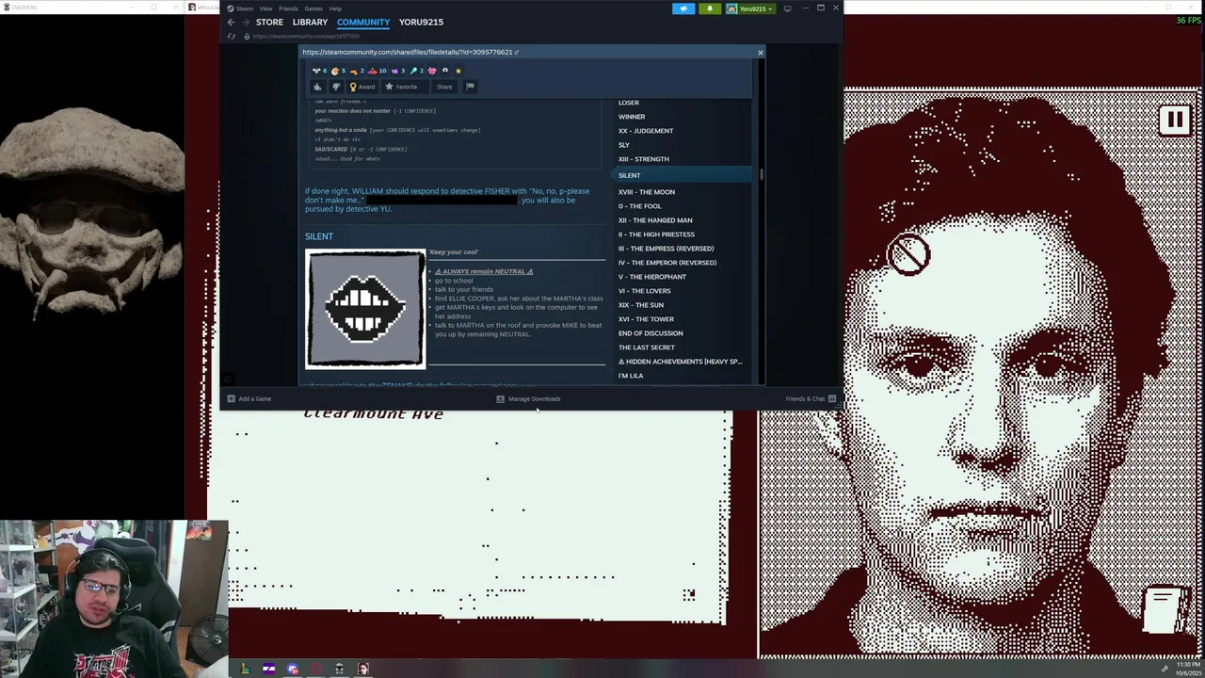This screenshot has height=678, width=1205.
Task: Click the Award button
Action: click(362, 87)
